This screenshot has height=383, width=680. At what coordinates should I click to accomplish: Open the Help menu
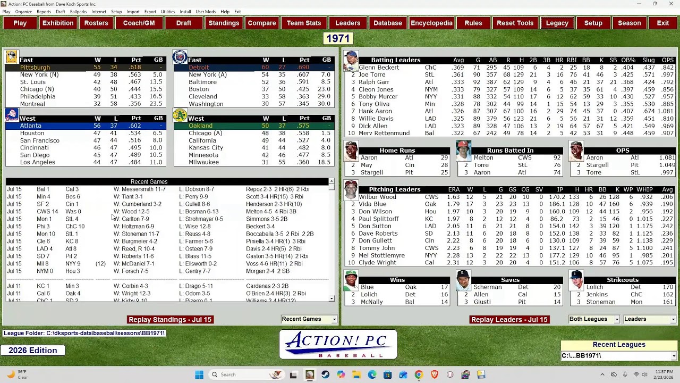[x=225, y=12]
